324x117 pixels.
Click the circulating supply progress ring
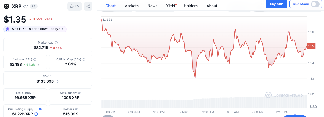click(x=36, y=114)
